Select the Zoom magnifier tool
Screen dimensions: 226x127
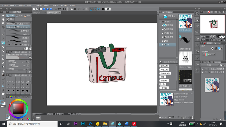pyautogui.click(x=3, y=15)
